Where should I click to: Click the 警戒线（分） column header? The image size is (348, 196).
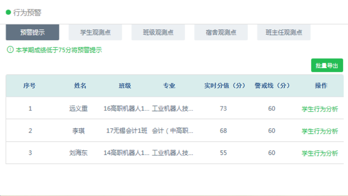click(272, 86)
